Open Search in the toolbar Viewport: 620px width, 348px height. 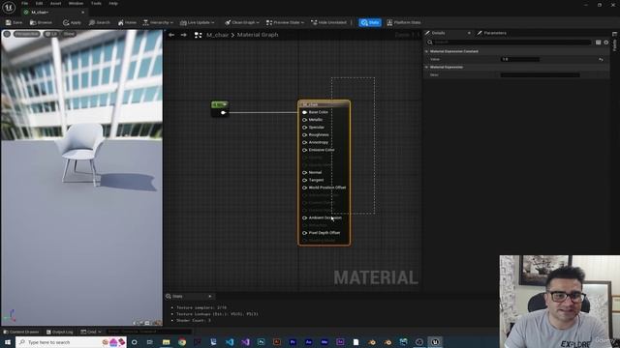pos(99,22)
